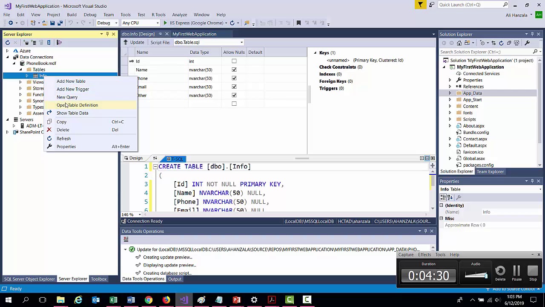545x307 pixels.
Task: Toggle Allow Nulls checkbox for Name row
Action: 234,70
